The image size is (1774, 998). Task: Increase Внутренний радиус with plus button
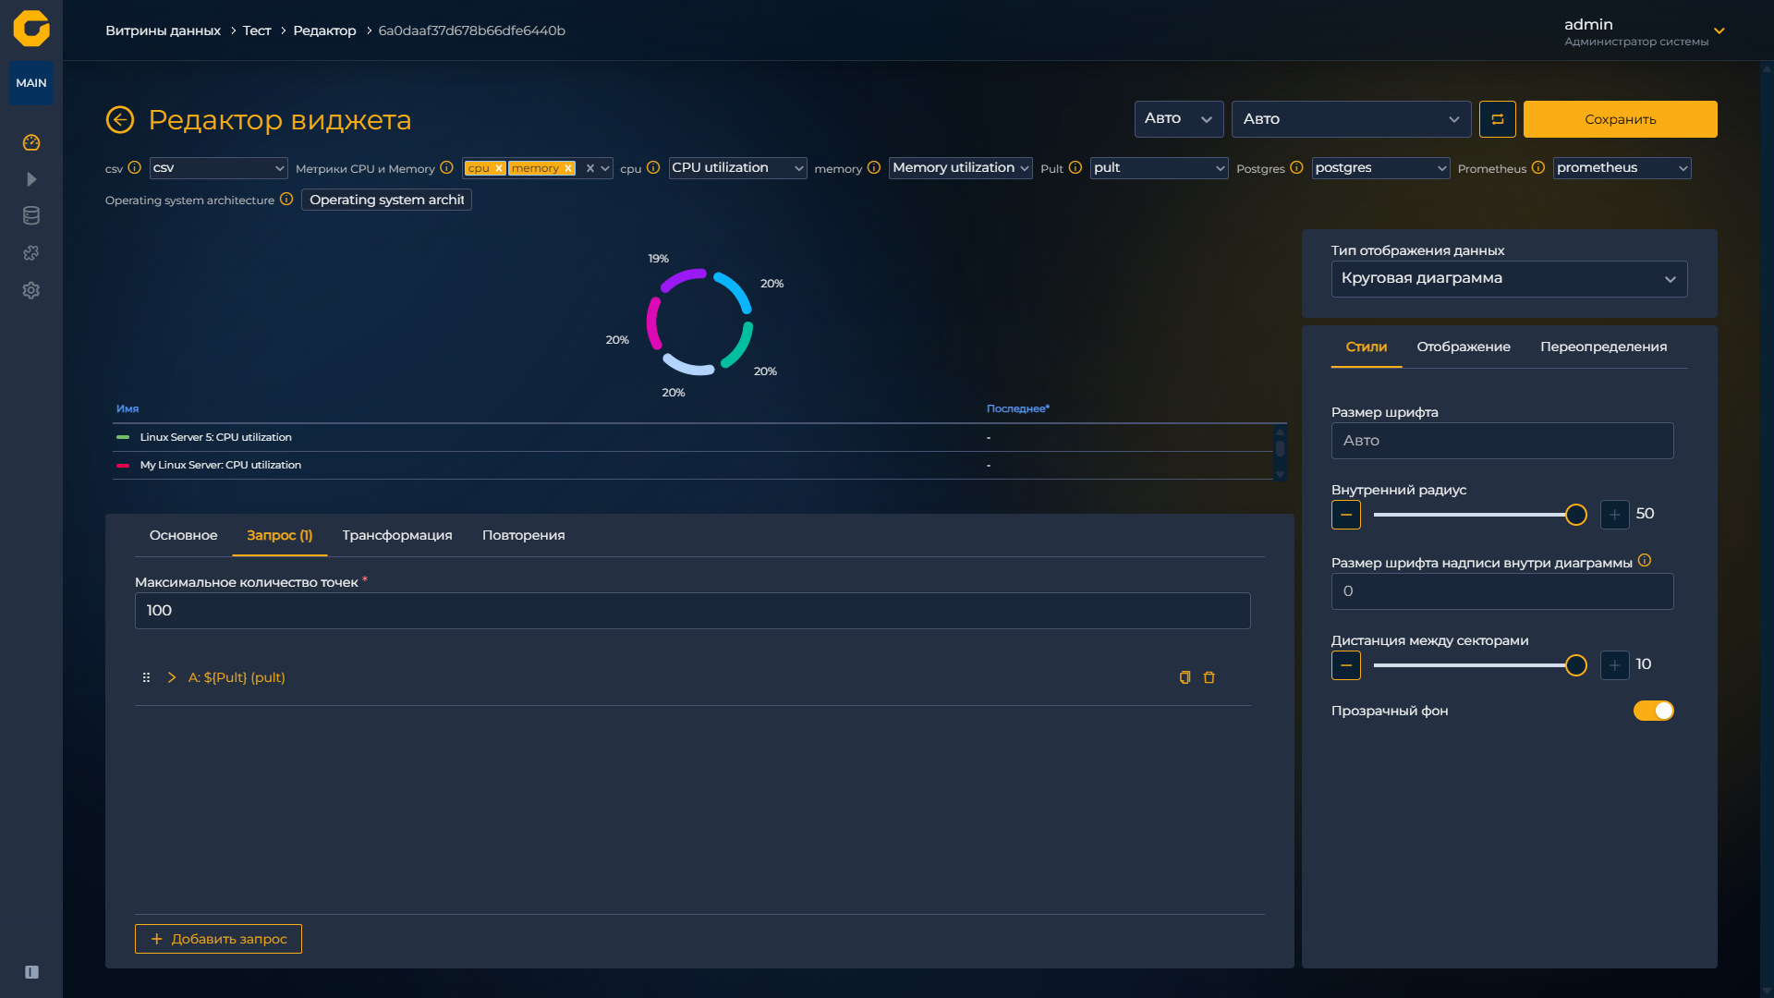pos(1614,515)
